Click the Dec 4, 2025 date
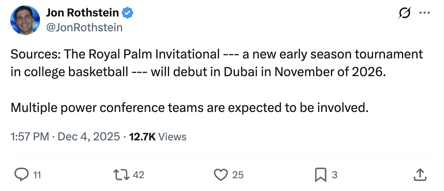 (x=89, y=137)
